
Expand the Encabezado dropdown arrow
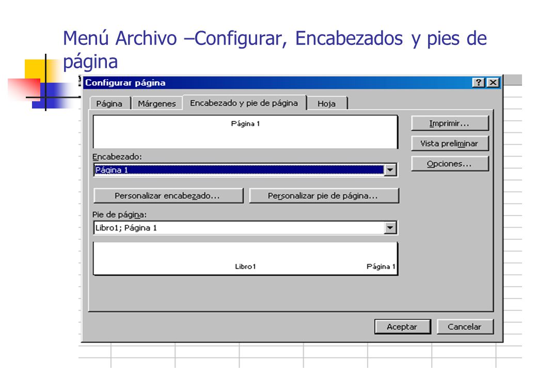(x=390, y=170)
